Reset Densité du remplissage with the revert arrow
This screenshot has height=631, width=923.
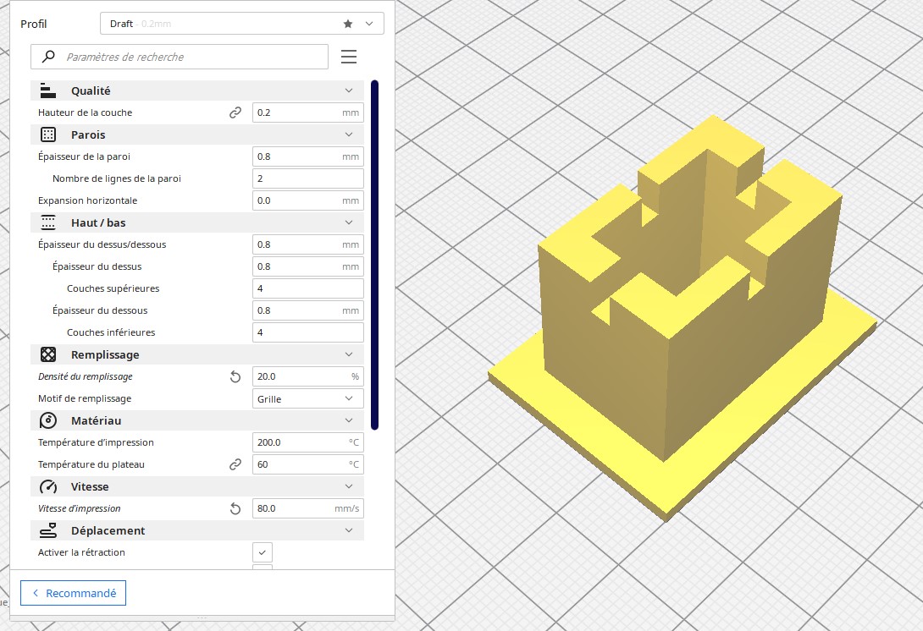point(235,376)
